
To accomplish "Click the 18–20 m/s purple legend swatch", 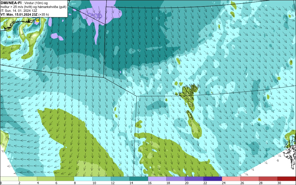I will click(x=176, y=178).
